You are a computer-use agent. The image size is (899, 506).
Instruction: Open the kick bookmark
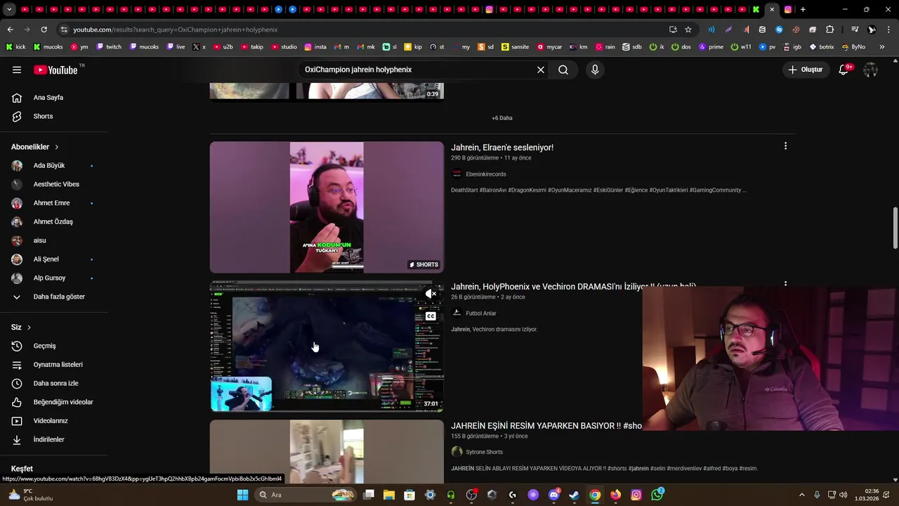(x=16, y=47)
